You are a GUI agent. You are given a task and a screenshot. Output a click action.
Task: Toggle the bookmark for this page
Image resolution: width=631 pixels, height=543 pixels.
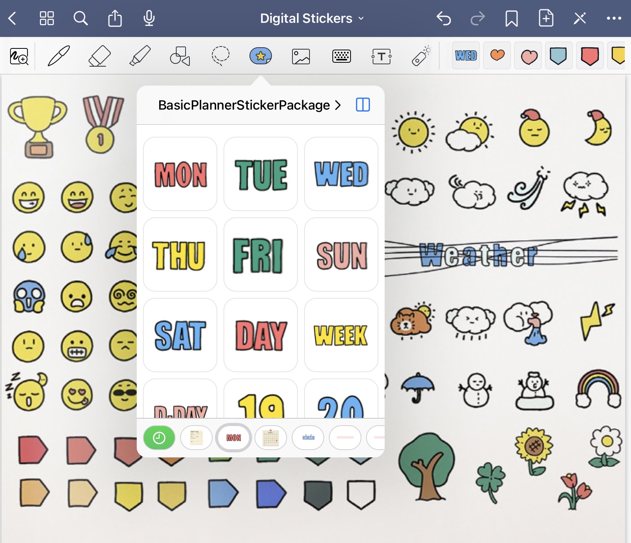pos(511,18)
